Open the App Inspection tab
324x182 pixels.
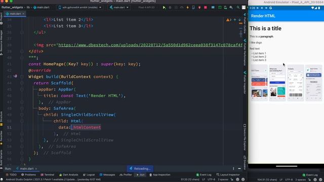click(160, 175)
